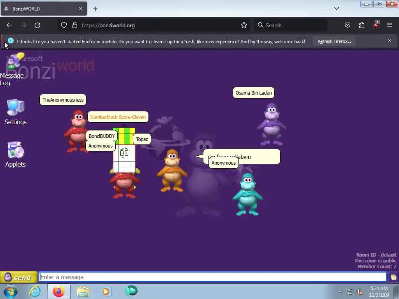Open Windows Media Player taskbar icon
Screen dimensions: 399x299
click(106, 291)
